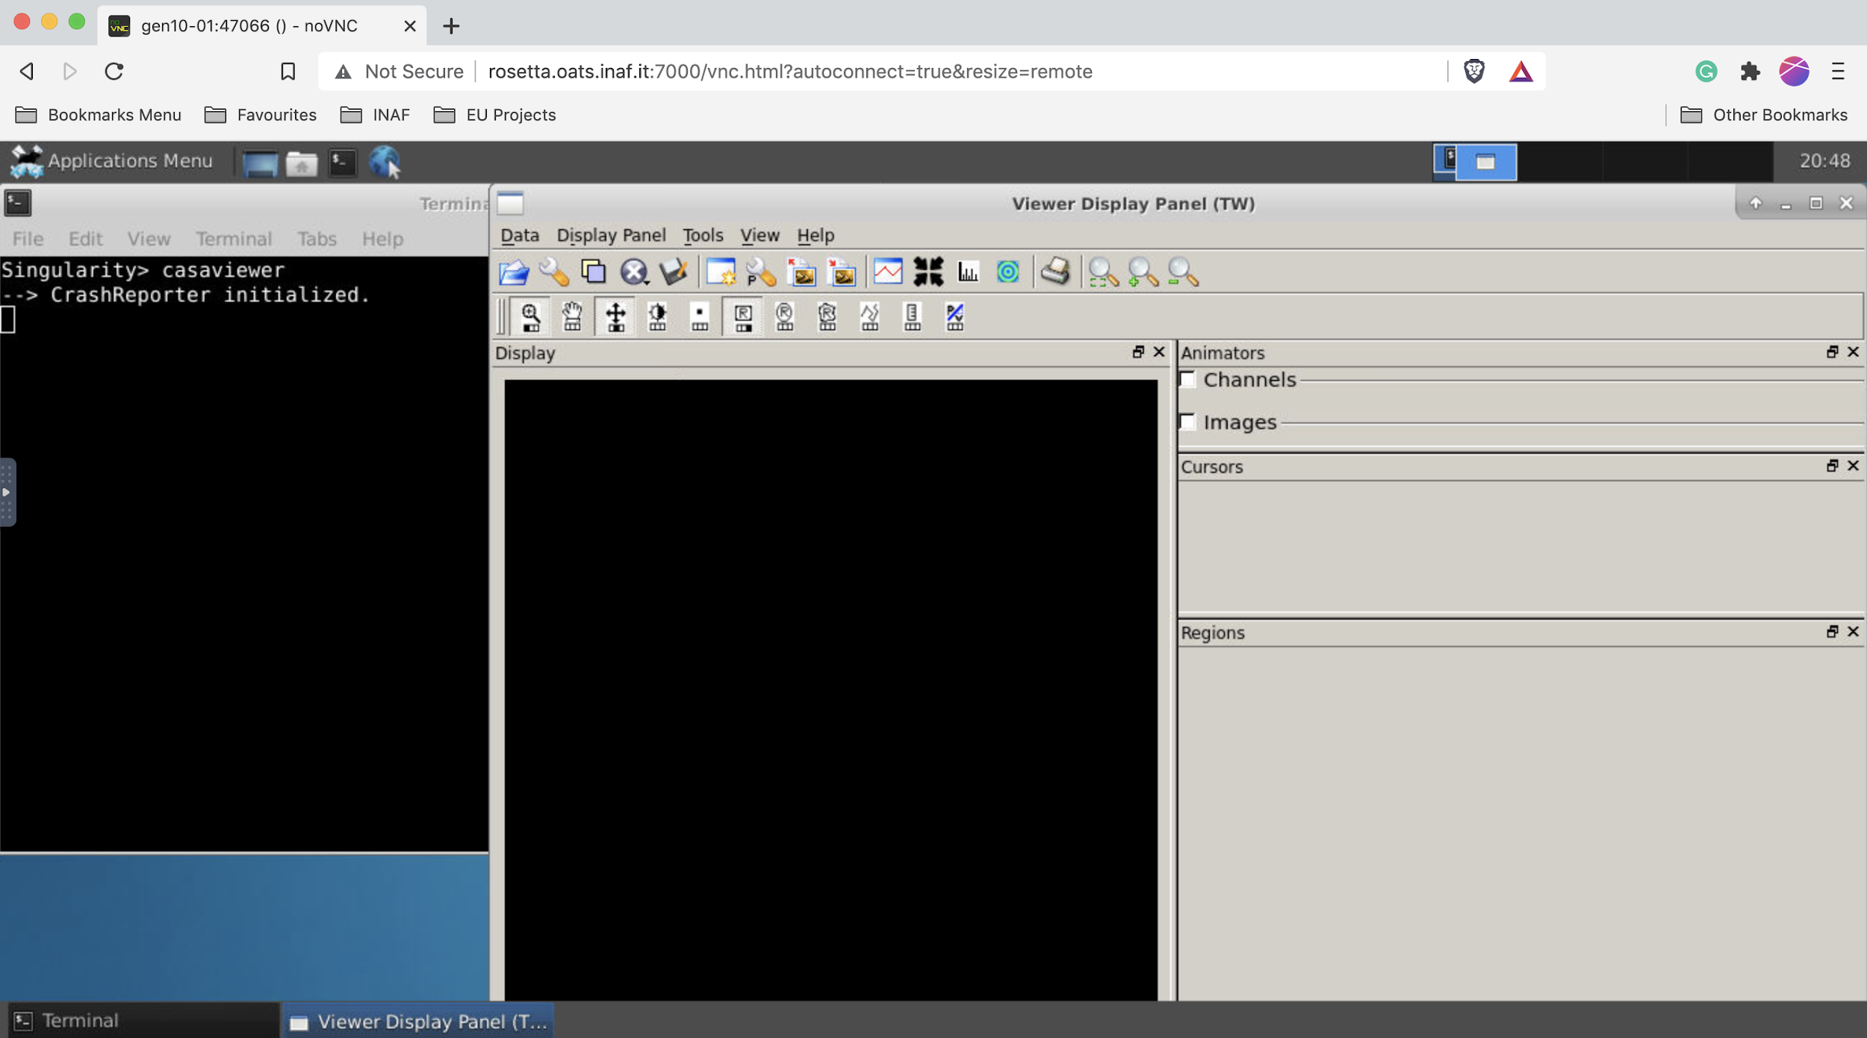
Task: Click the toolbar drag handle grip
Action: (x=502, y=317)
